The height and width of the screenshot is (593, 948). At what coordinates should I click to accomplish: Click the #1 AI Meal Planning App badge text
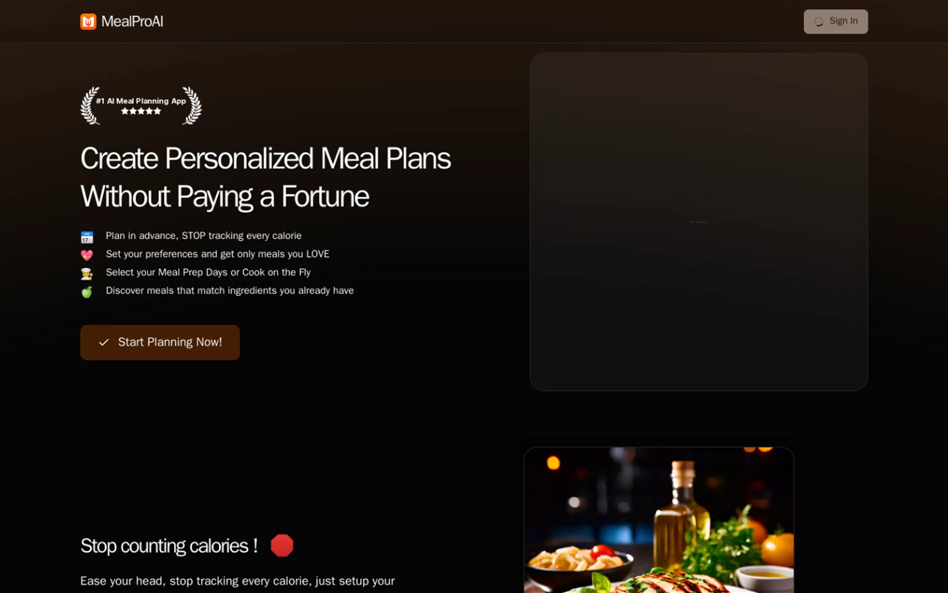click(x=141, y=101)
